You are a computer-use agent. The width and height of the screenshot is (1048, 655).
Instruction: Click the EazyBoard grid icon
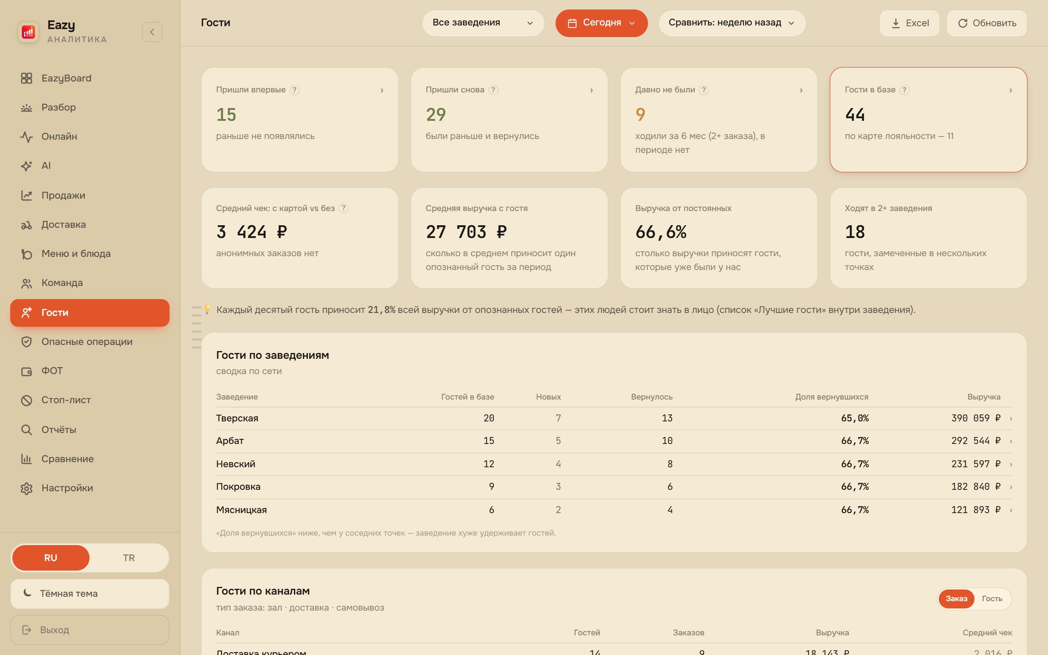pyautogui.click(x=27, y=78)
